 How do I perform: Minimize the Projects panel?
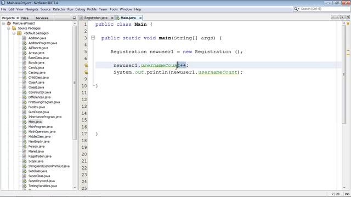75,18
